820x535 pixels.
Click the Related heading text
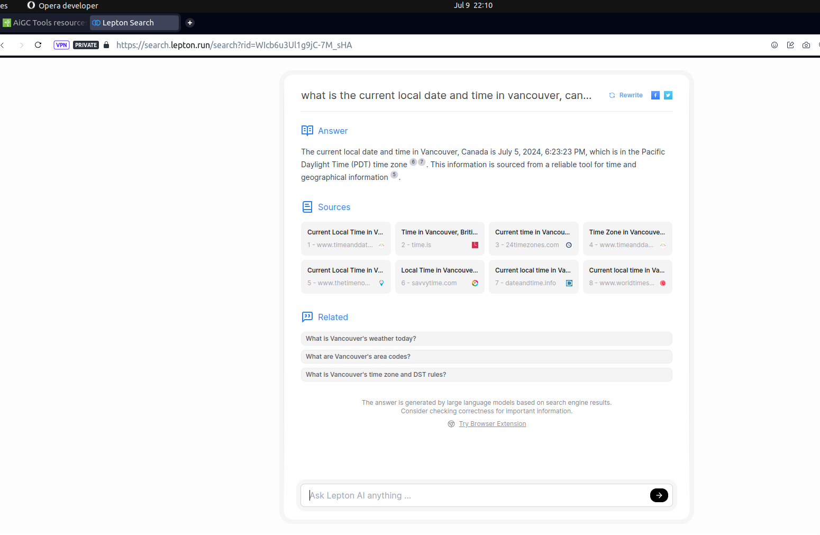[333, 317]
